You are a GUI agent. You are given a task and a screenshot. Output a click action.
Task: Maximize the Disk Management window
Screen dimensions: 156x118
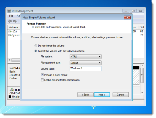133,11
